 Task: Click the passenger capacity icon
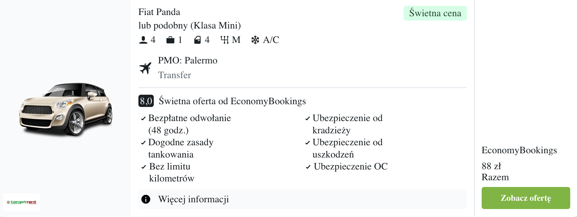143,39
